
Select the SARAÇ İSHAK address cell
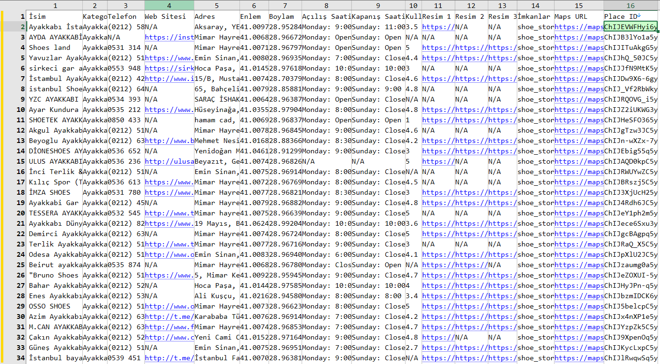(217, 99)
